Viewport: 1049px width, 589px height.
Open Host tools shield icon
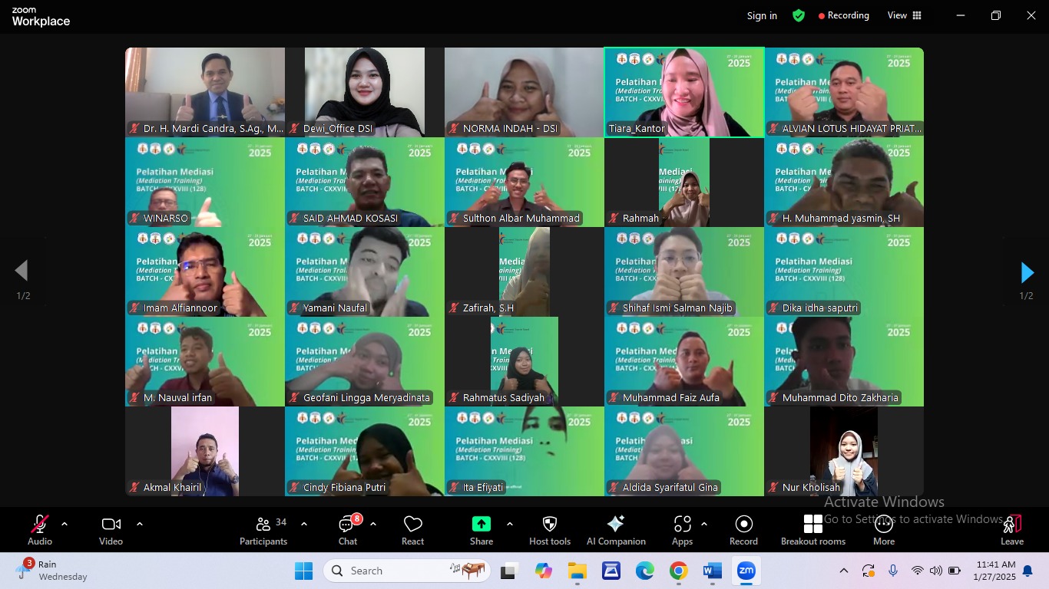click(550, 529)
